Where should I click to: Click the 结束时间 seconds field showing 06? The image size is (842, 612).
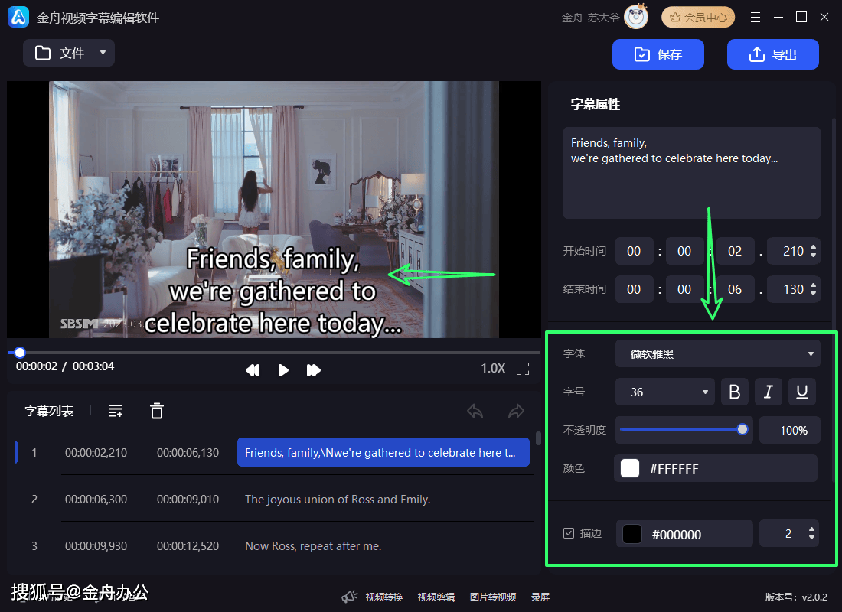(x=735, y=289)
